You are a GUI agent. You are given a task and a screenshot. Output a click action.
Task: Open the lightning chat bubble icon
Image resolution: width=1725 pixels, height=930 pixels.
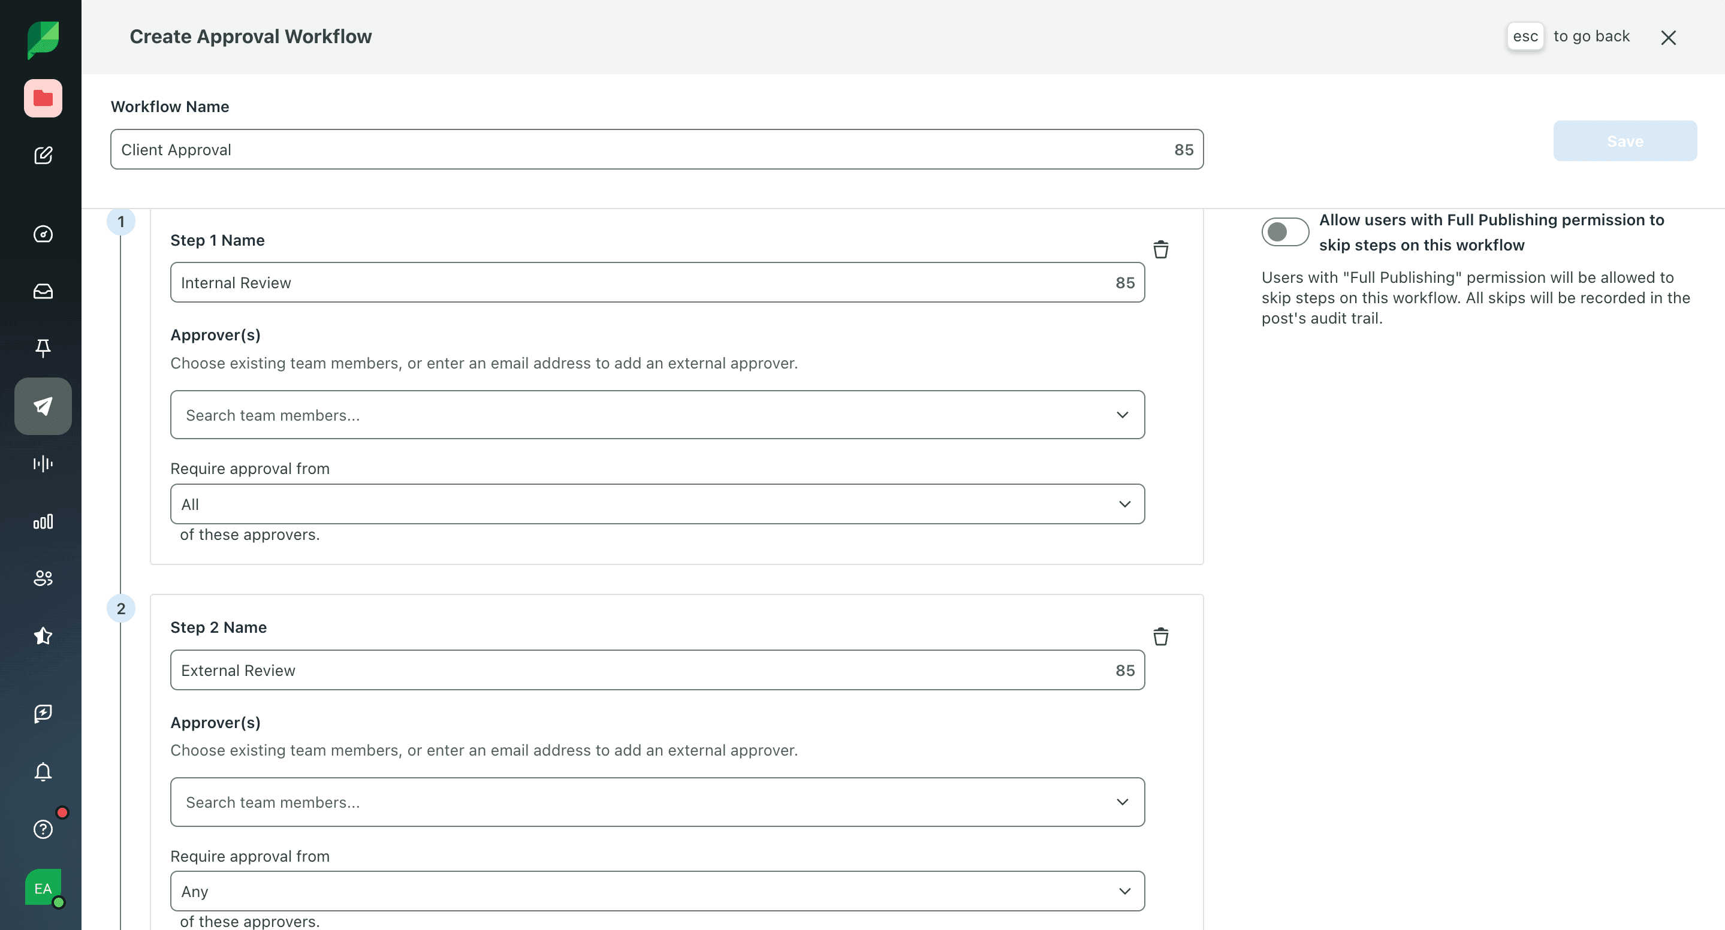point(43,714)
